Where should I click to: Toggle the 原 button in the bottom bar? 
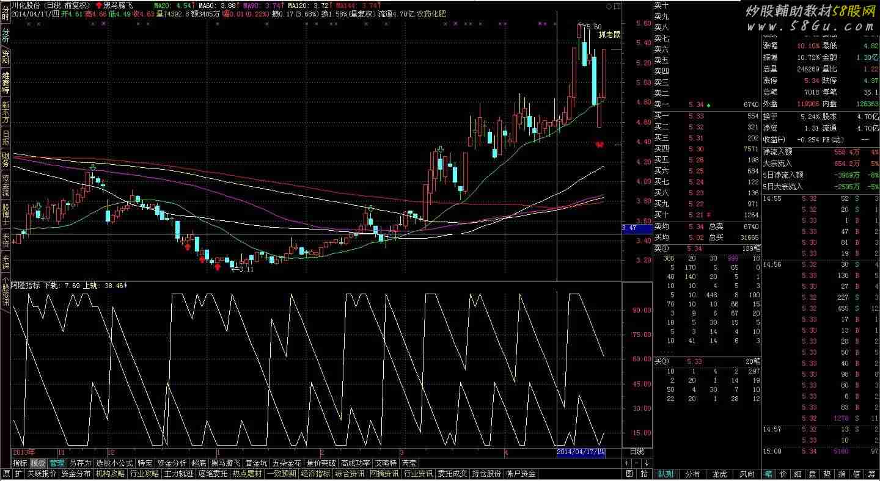(x=6, y=474)
